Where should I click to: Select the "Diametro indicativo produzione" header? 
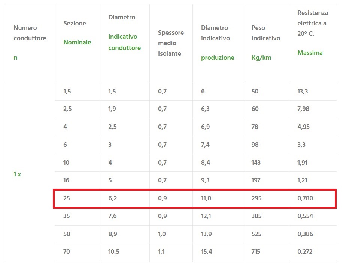218,43
